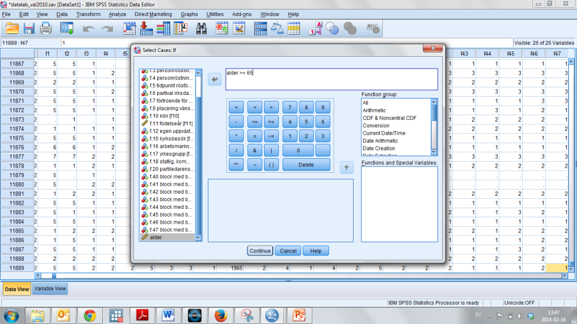Value labels toolbar icon
Screen dimensions: 577x324
(x=315, y=28)
